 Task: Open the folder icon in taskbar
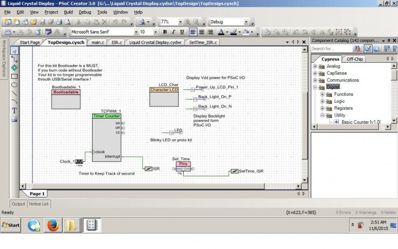(71, 225)
